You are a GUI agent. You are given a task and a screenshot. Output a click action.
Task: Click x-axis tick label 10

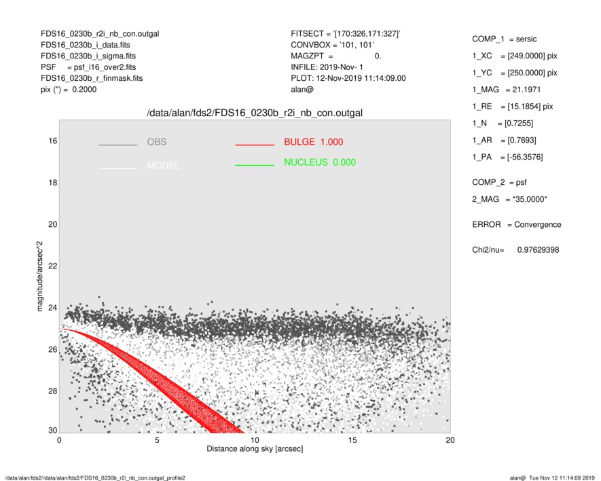255,440
